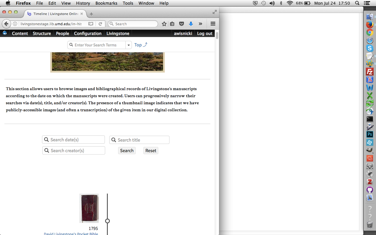Open David Livingstone's Pocket Bible link

(71, 234)
